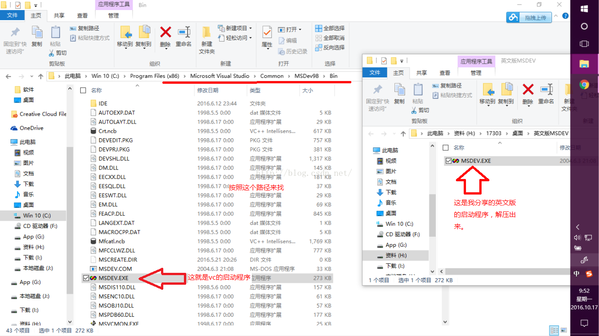
Task: Toggle header checkbox in 英文版MSDEV window
Action: tap(445, 147)
